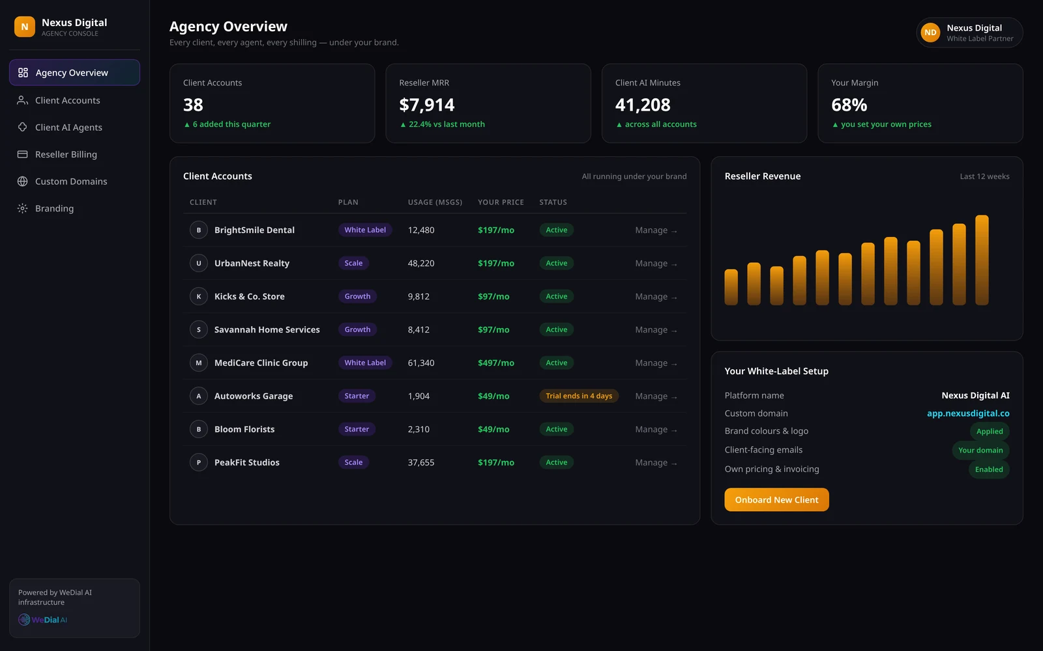
Task: Click the Client Accounts stat card
Action: point(272,103)
